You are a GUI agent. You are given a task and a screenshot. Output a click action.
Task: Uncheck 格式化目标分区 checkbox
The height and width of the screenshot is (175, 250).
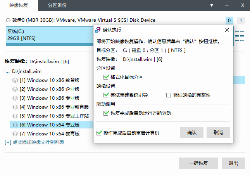(x=106, y=77)
